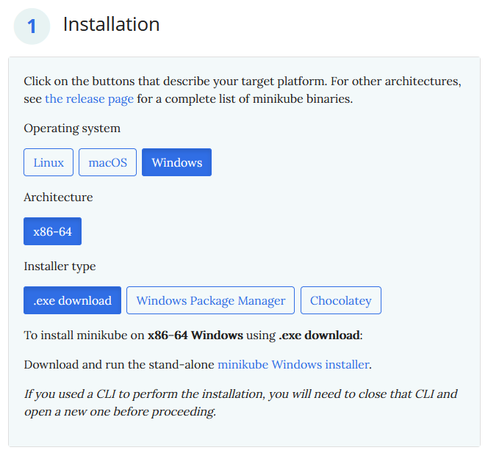This screenshot has height=453, width=488.
Task: Open the minikube Windows installer link
Action: click(294, 364)
